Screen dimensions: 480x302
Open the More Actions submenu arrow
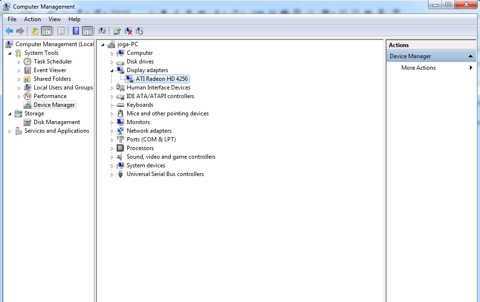[471, 68]
